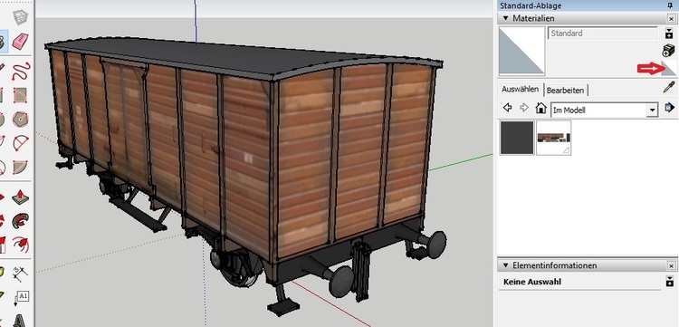Select the wood texture material thumbnail
Viewport: 679px width, 327px height.
(x=554, y=138)
